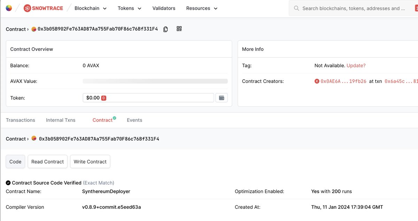The width and height of the screenshot is (418, 221).
Task: Open the Read Contract section
Action: pos(47,162)
